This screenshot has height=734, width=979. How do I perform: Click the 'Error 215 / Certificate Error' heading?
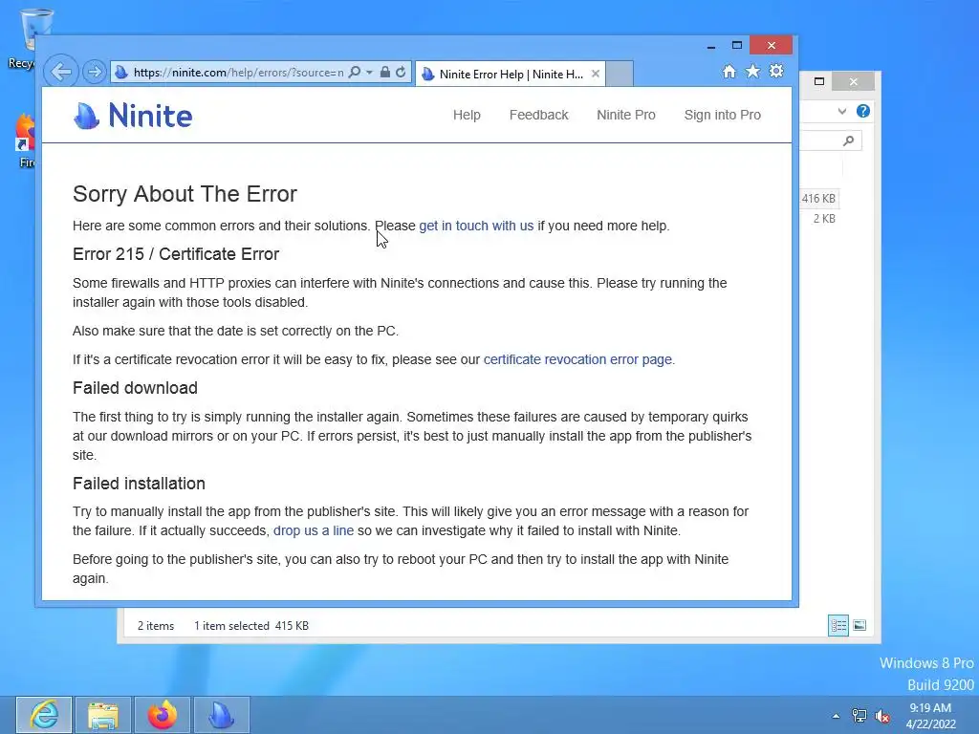[176, 254]
